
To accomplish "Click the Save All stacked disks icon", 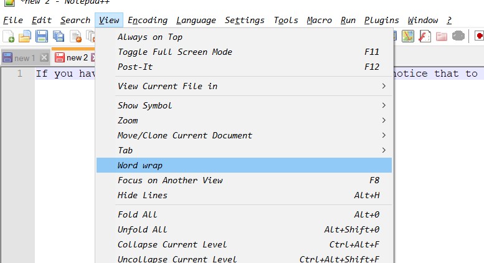I will [x=59, y=36].
